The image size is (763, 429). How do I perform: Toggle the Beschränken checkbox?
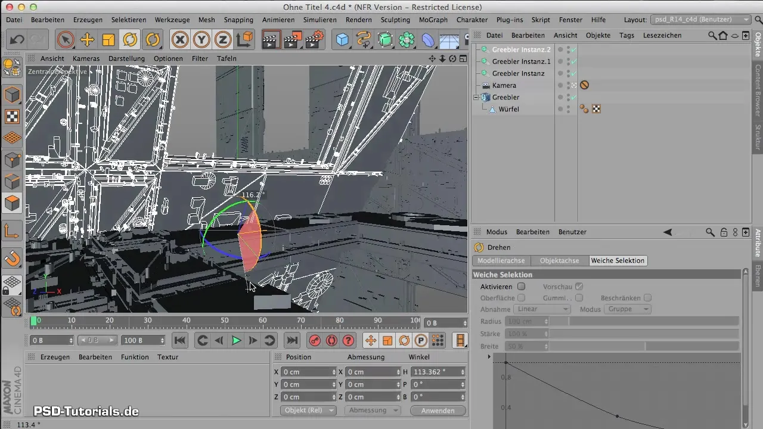point(647,298)
